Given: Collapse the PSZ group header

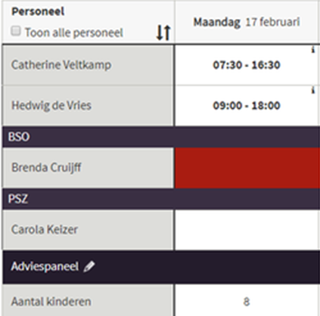Looking at the screenshot, I should click(161, 199).
